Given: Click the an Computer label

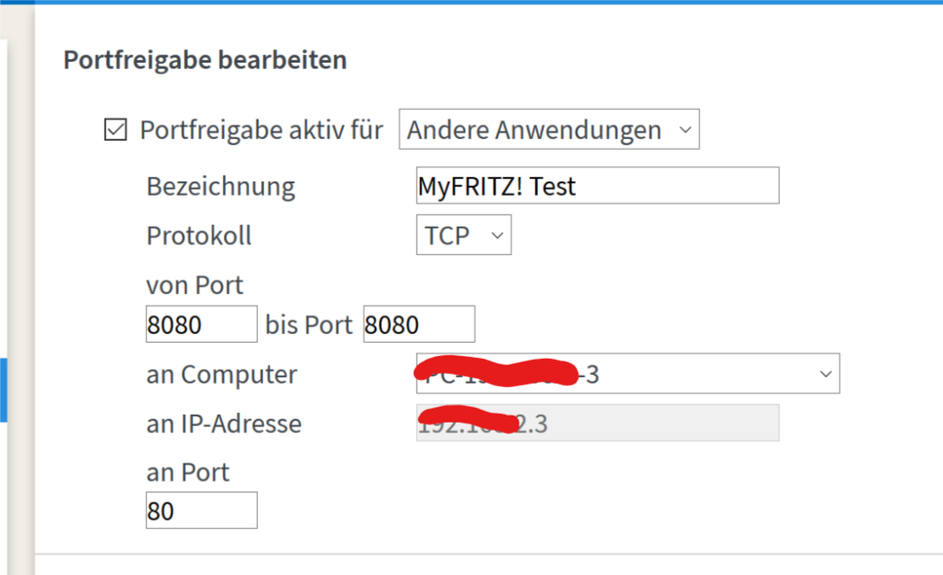Looking at the screenshot, I should pyautogui.click(x=222, y=375).
